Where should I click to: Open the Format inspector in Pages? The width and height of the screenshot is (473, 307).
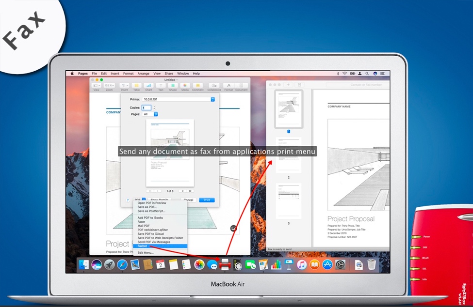pyautogui.click(x=228, y=86)
